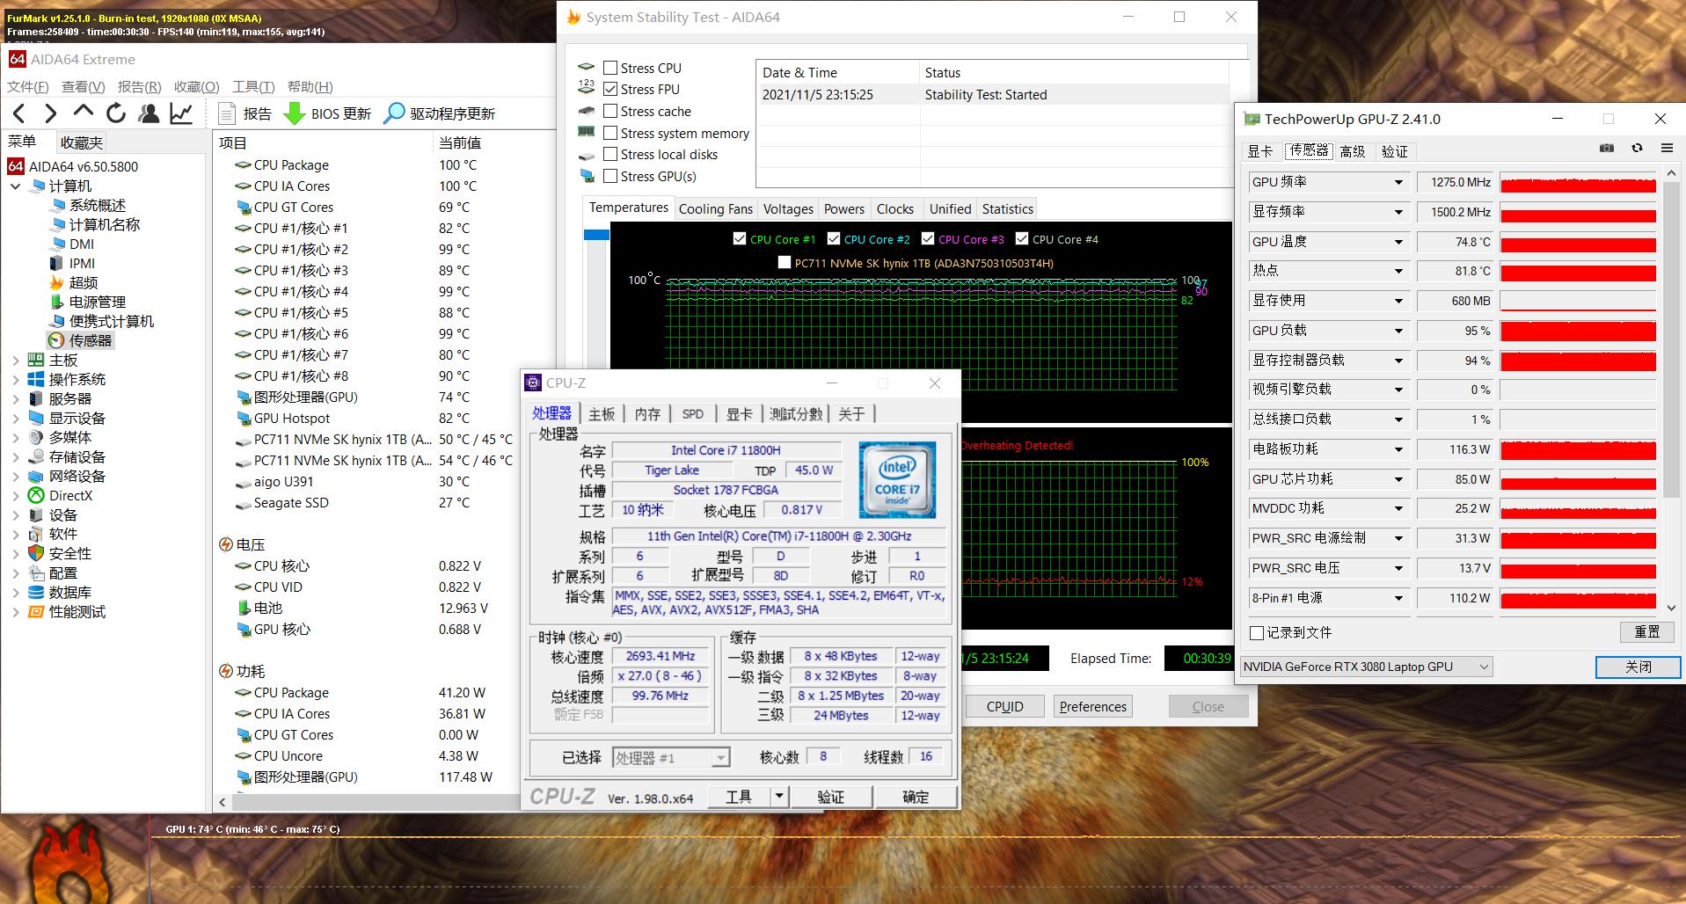Image resolution: width=1686 pixels, height=904 pixels.
Task: Expand the 操作系统 tree node
Action: [x=15, y=379]
